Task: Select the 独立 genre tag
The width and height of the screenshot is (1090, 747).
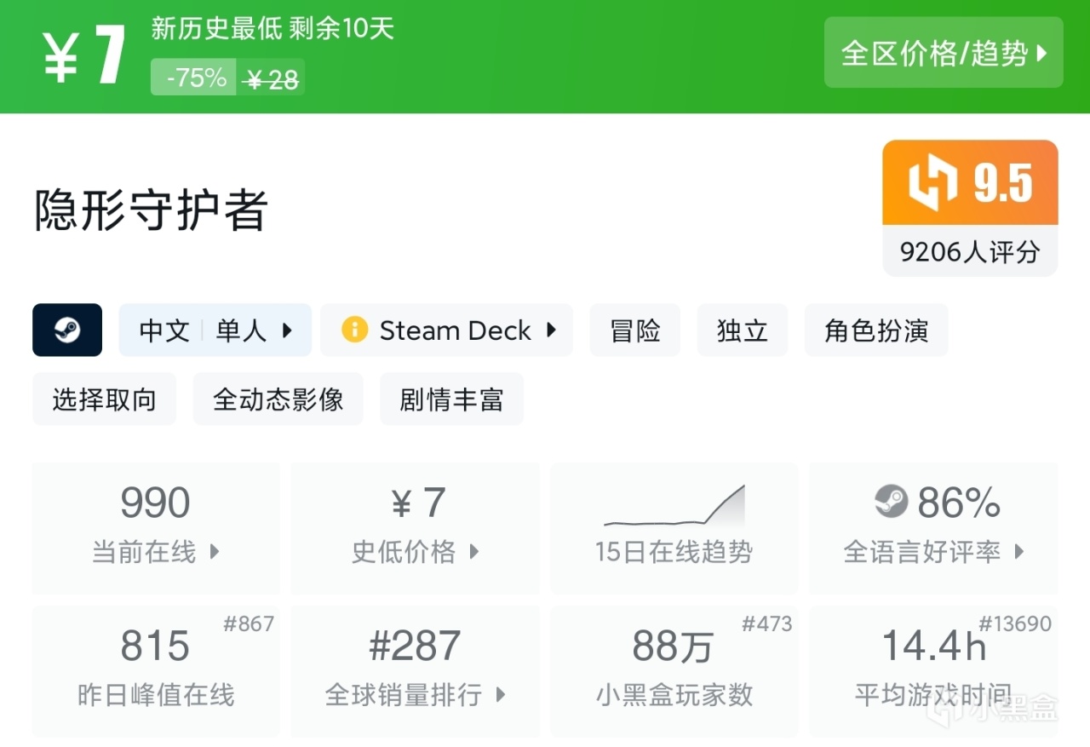Action: pyautogui.click(x=742, y=330)
